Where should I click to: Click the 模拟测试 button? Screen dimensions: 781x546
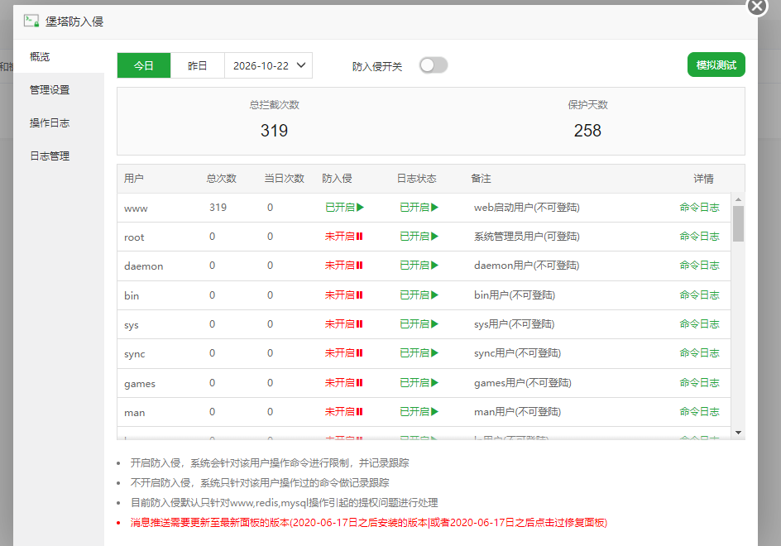tap(716, 65)
